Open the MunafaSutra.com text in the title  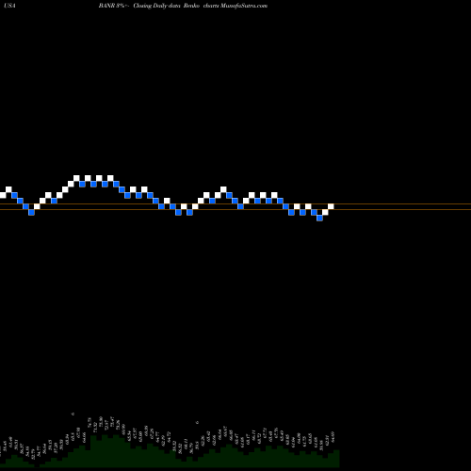244,6
